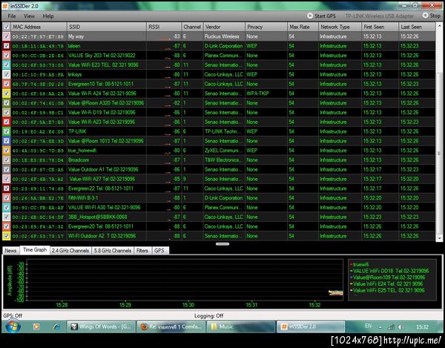Launch media player from taskbar
445x348 pixels.
click(36, 326)
